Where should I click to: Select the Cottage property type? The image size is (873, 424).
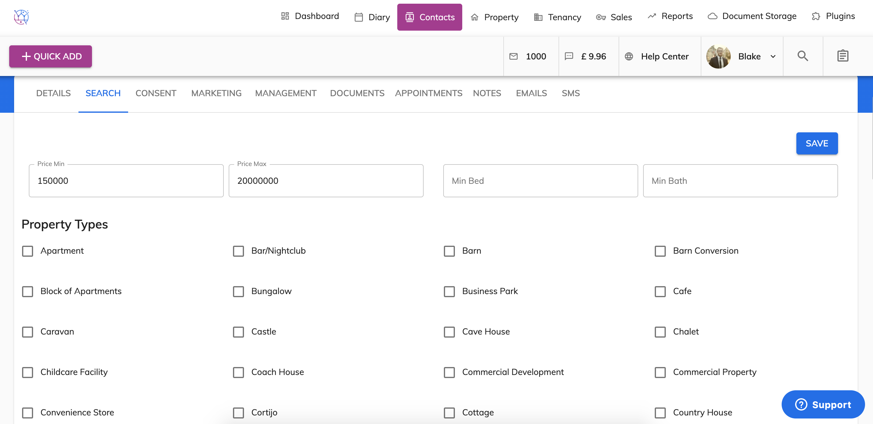click(449, 412)
